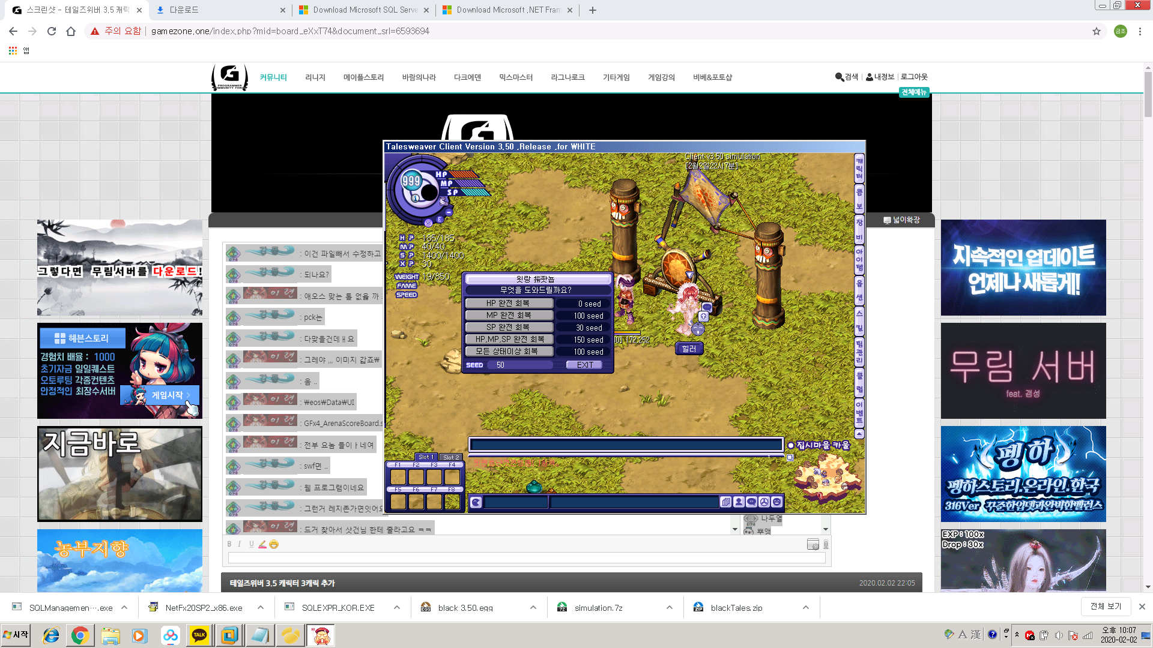Image resolution: width=1153 pixels, height=648 pixels.
Task: Open the emoticon smiley picker
Action: (x=274, y=544)
